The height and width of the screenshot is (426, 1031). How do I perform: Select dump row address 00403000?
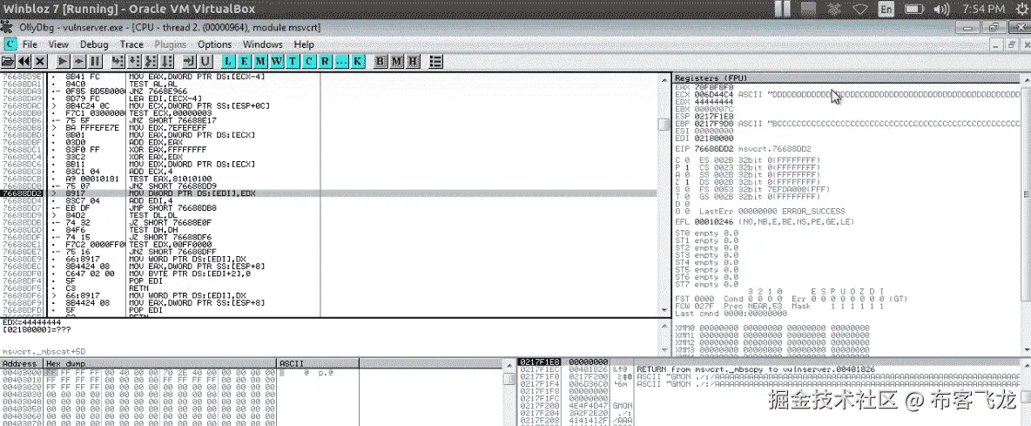pyautogui.click(x=22, y=372)
